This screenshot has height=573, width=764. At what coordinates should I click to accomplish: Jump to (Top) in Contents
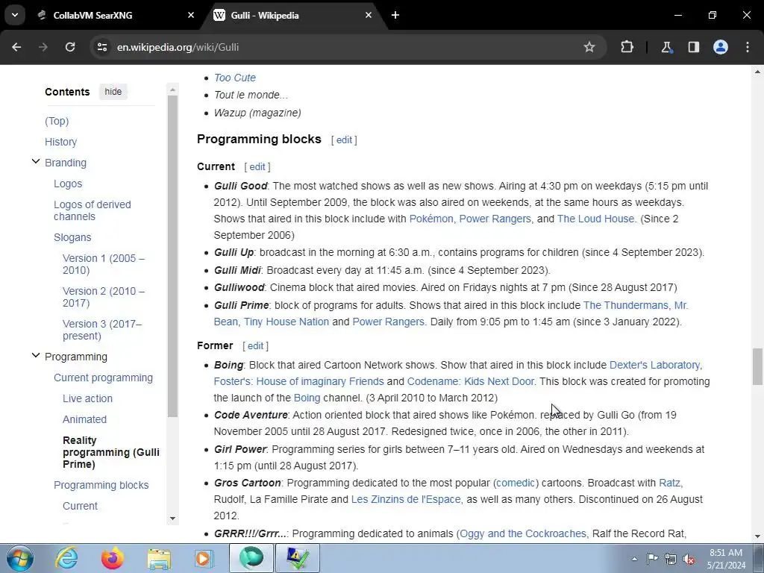57,121
